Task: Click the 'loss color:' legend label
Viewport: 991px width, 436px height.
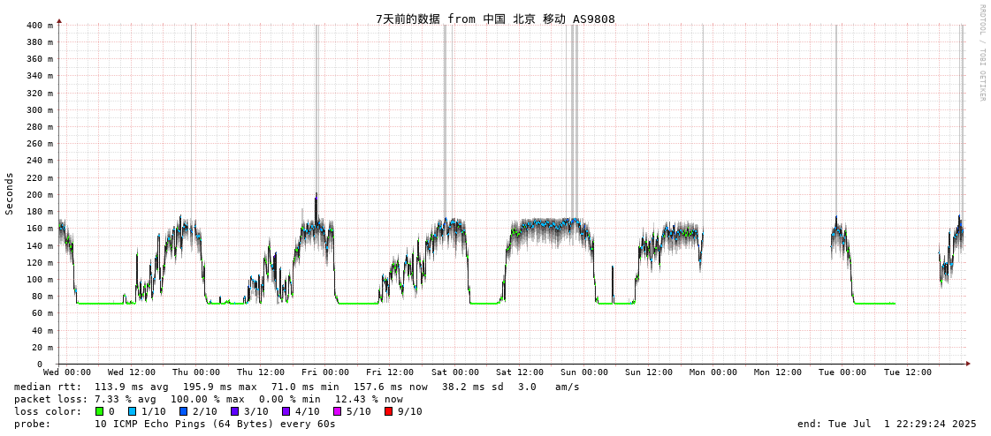Action: (x=48, y=411)
